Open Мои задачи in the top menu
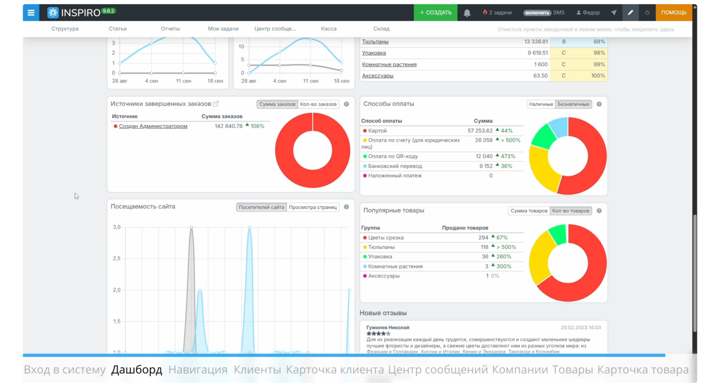The image size is (720, 387). (x=223, y=29)
